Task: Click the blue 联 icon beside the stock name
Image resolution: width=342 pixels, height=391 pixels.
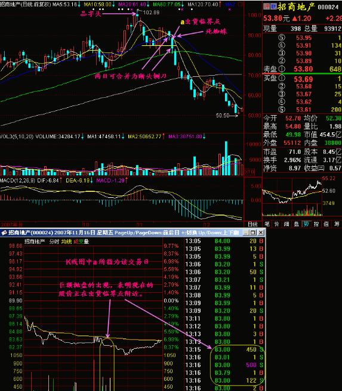Action: [273, 7]
